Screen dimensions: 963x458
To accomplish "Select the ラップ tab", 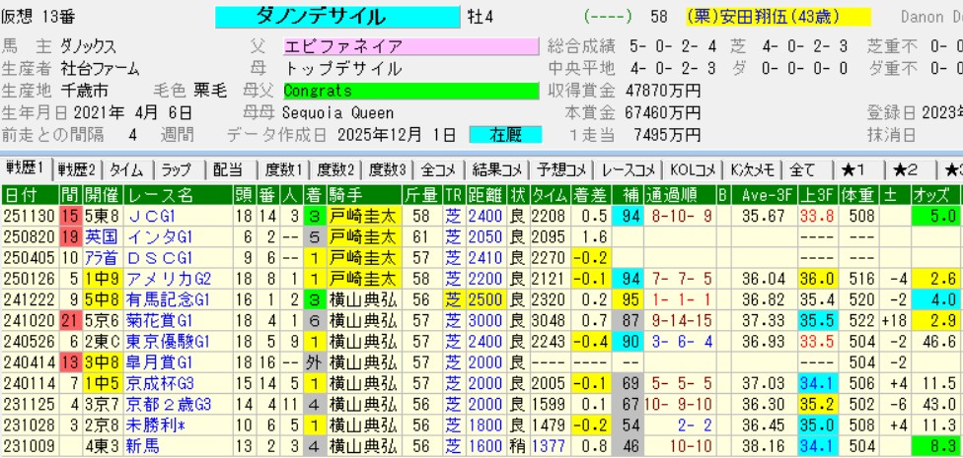I will [x=179, y=168].
